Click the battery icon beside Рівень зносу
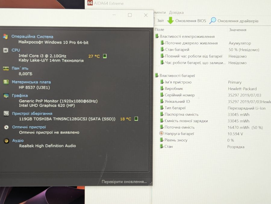Screen dimensions: 271x204 161,140
